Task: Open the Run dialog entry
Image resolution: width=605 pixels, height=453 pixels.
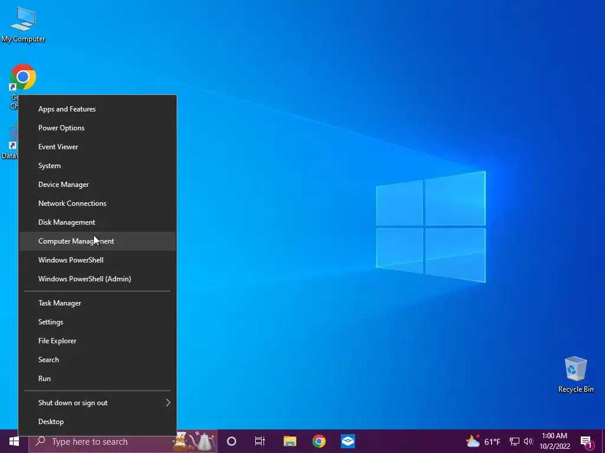Action: (x=97, y=379)
